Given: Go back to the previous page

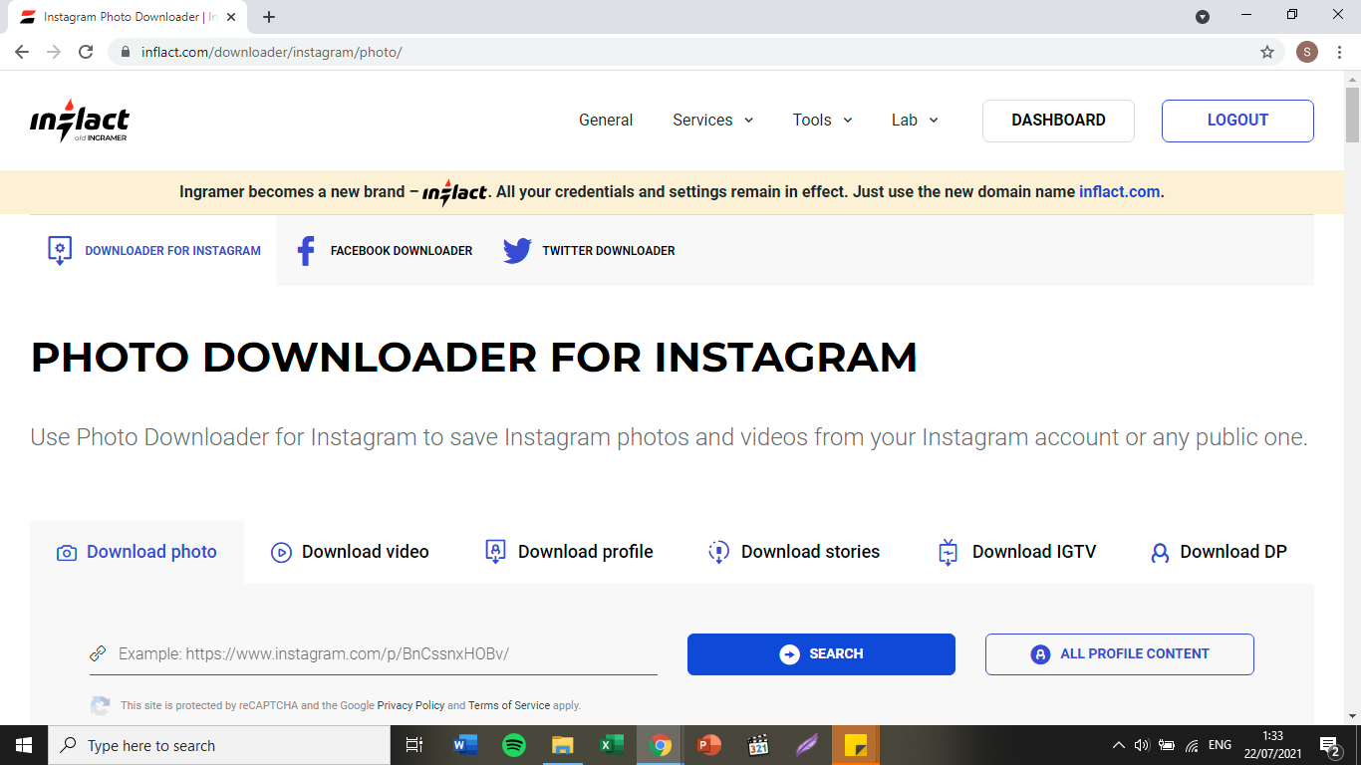Looking at the screenshot, I should point(22,52).
